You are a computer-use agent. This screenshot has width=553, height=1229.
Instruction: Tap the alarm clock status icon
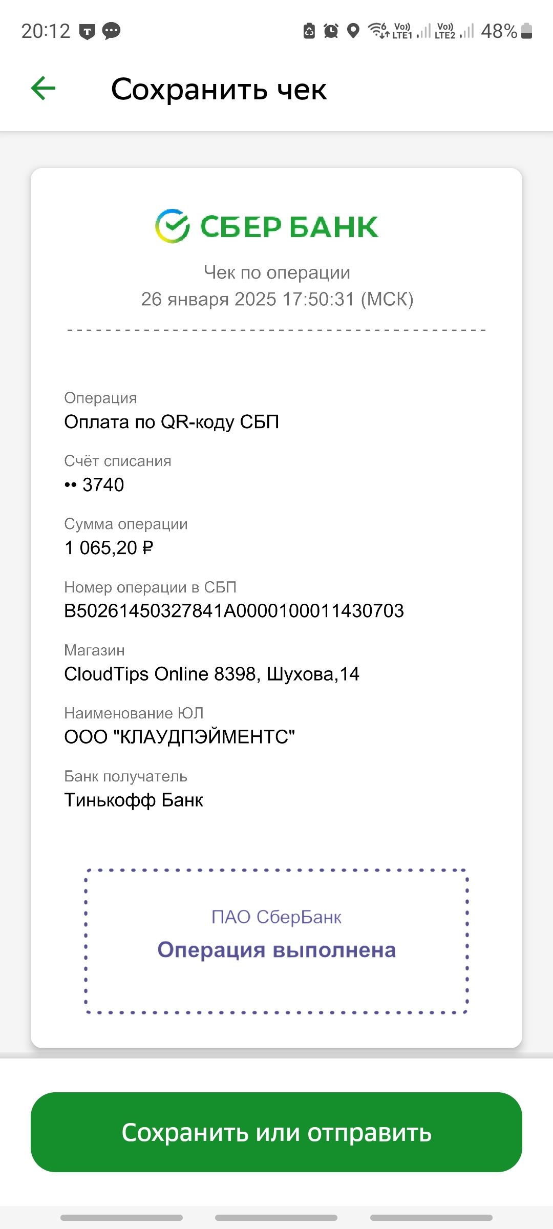(x=331, y=31)
